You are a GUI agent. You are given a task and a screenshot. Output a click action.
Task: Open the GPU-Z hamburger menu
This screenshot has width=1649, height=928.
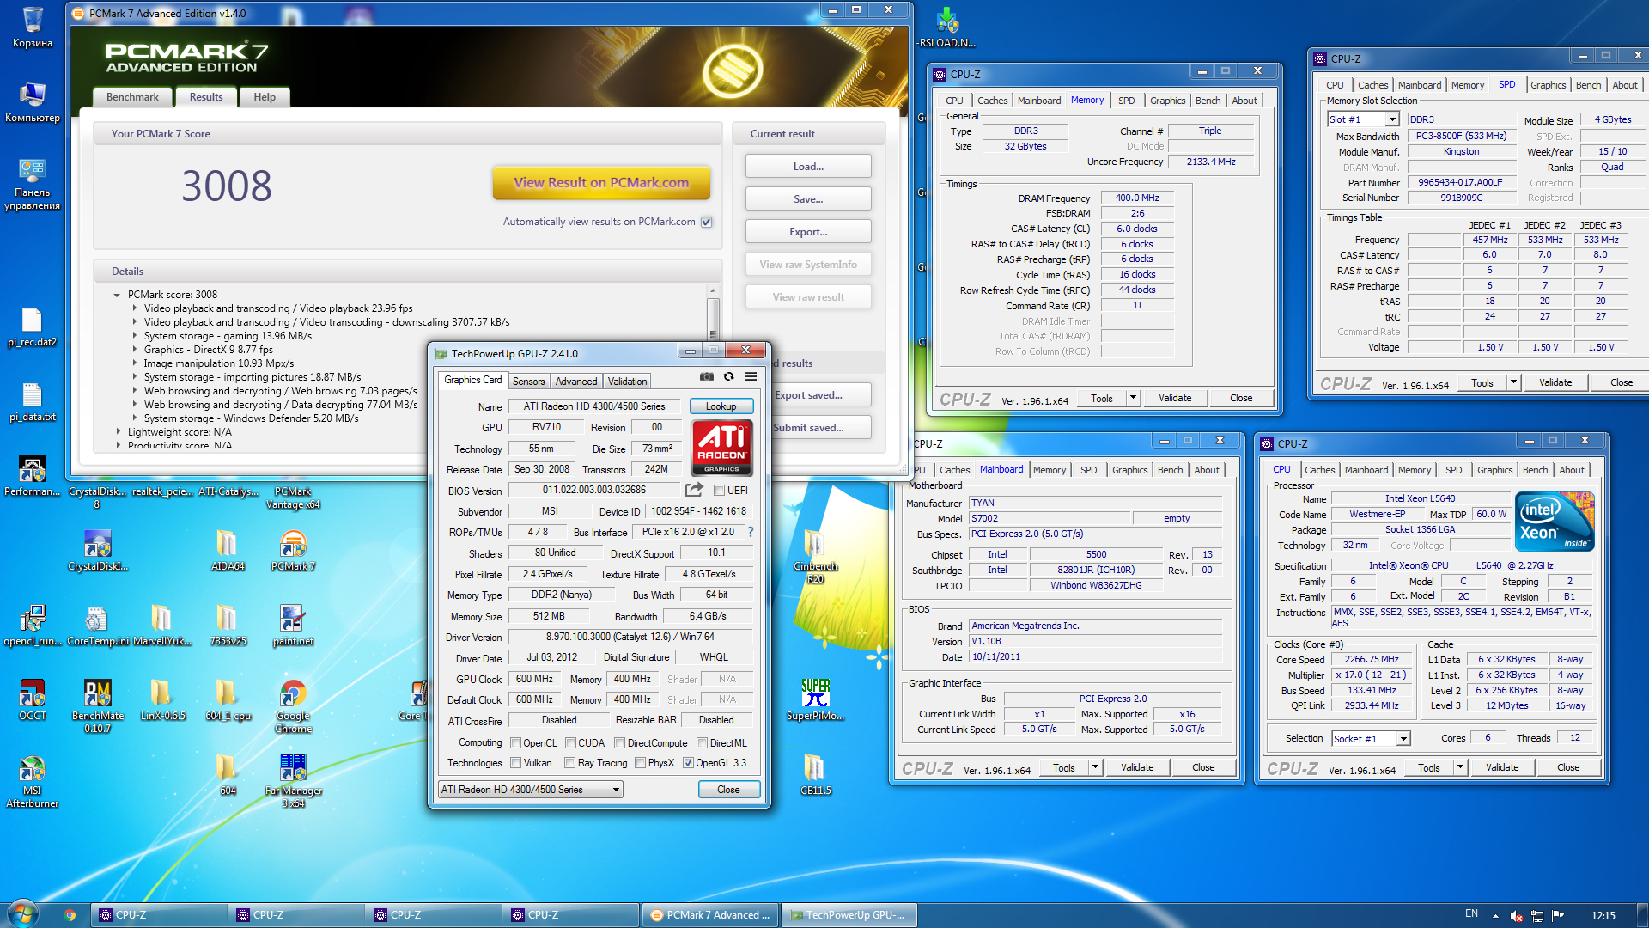pyautogui.click(x=751, y=376)
